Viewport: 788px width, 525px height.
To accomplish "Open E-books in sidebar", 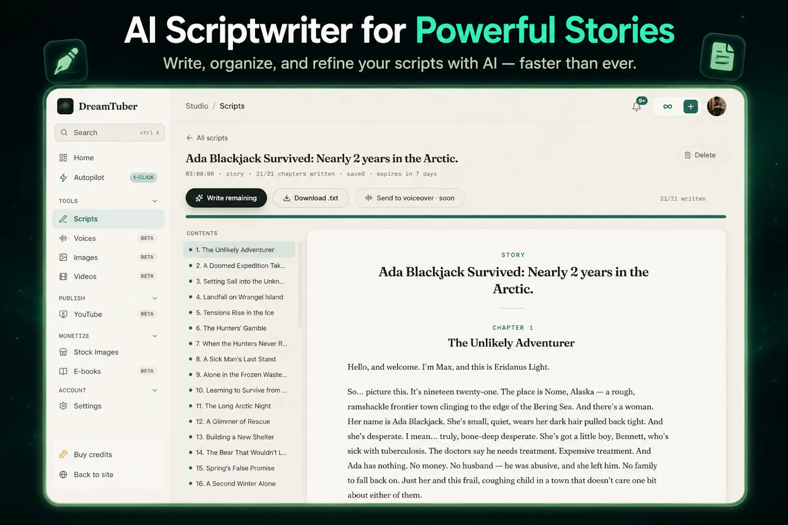I will (x=108, y=371).
